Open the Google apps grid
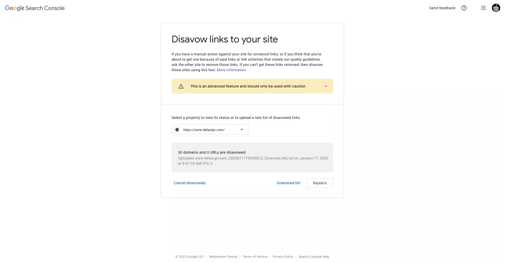 click(483, 8)
